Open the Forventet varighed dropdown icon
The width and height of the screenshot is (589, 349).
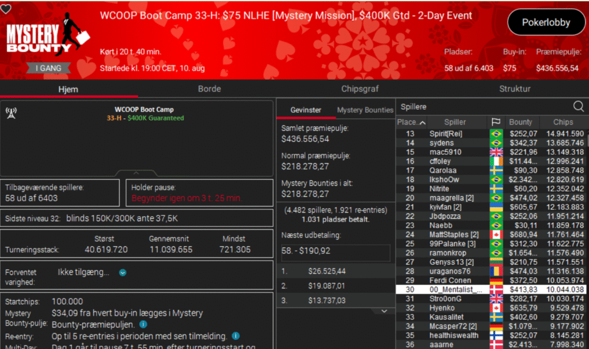(123, 273)
